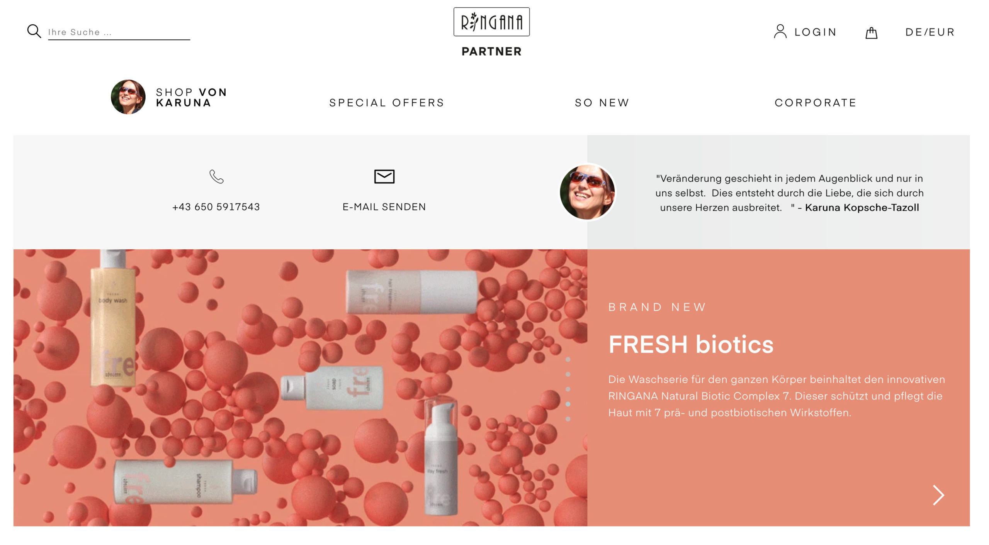The height and width of the screenshot is (545, 989).
Task: Click the phone handset icon
Action: click(x=216, y=177)
